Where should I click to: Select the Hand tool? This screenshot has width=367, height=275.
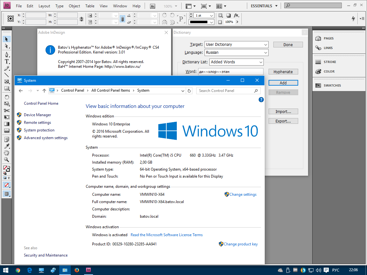[x=7, y=153]
